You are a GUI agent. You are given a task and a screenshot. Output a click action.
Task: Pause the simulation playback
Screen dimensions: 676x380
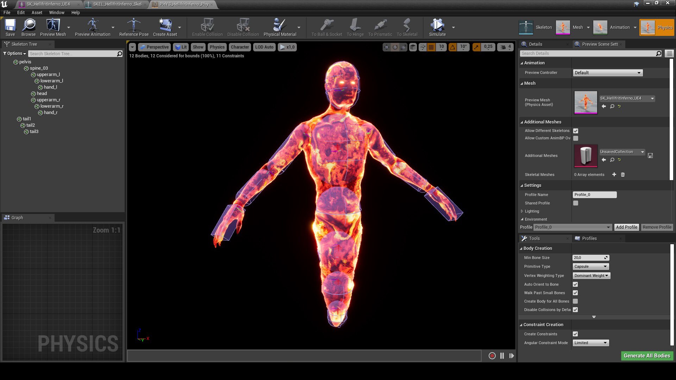[502, 356]
